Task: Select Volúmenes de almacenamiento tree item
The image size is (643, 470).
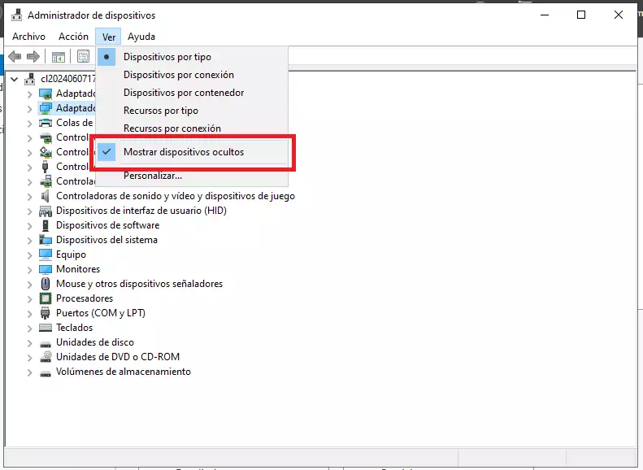Action: click(123, 372)
